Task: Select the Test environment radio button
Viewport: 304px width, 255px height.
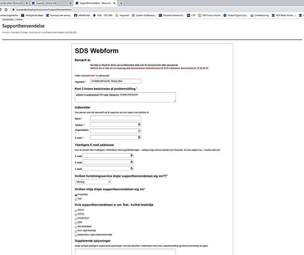Action: pos(76,199)
